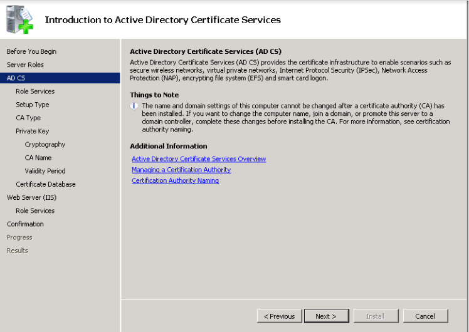Select the Validity Period step
The width and height of the screenshot is (469, 332).
coord(45,170)
